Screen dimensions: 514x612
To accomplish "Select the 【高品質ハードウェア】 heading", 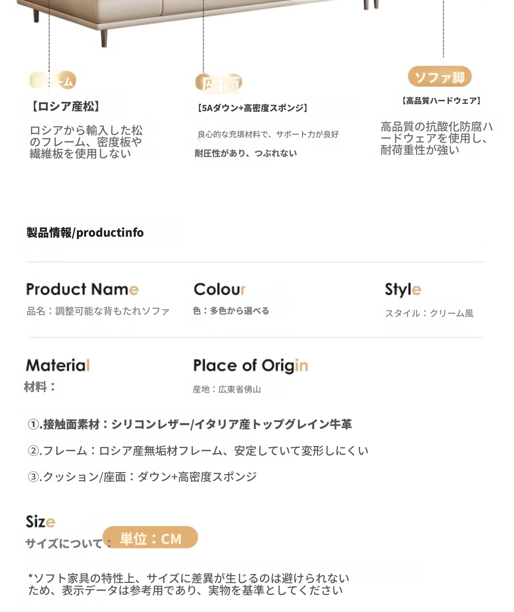I will tap(441, 101).
